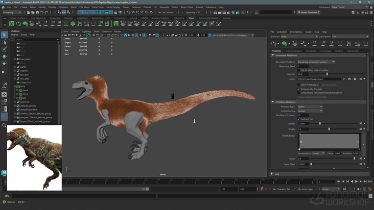The width and height of the screenshot is (374, 210).
Task: Open Primitive Type Spline dropdown
Action: tap(310, 107)
